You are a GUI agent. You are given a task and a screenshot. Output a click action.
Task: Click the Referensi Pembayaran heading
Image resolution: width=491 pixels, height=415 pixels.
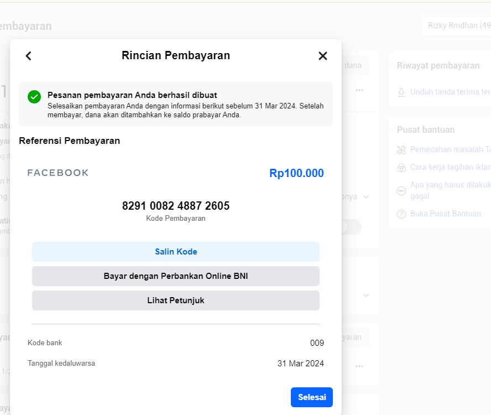pos(70,141)
